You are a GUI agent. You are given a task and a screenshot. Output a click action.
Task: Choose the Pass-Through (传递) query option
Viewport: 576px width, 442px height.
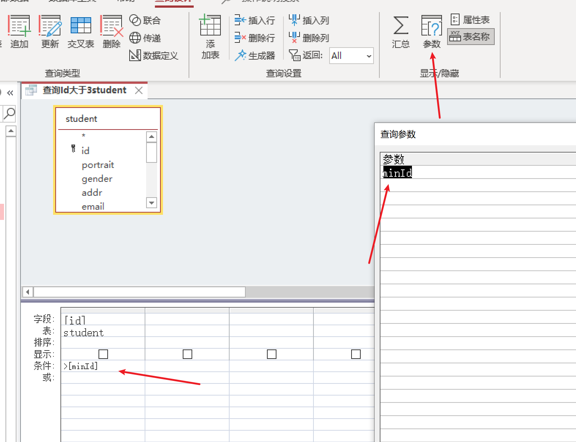tap(145, 38)
